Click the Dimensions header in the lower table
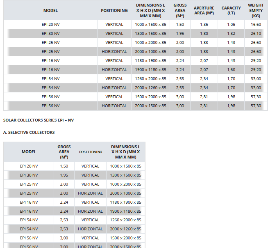 point(125,152)
